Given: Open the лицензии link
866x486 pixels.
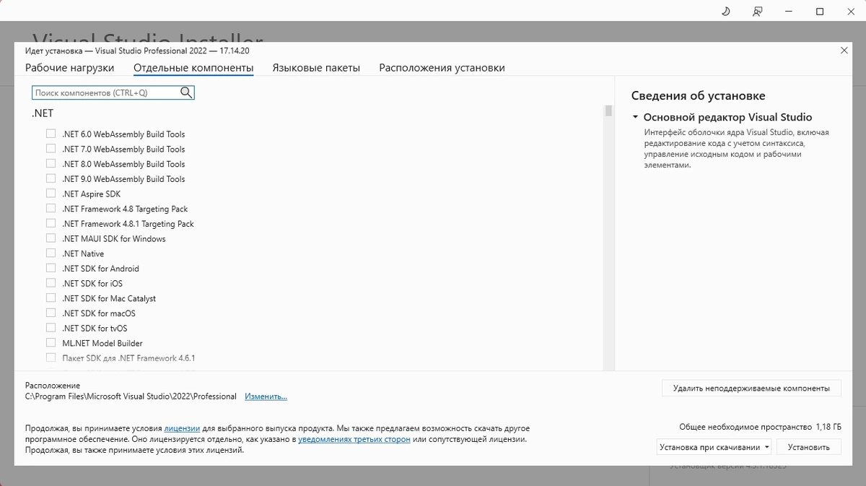Looking at the screenshot, I should tap(182, 428).
